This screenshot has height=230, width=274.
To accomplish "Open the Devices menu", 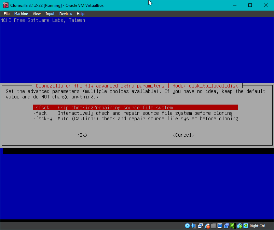I will [x=66, y=14].
